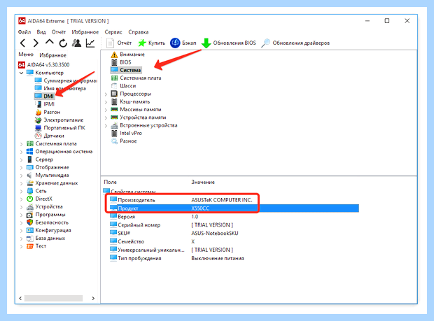
Task: Click the Back navigation arrow icon
Action: coord(23,43)
